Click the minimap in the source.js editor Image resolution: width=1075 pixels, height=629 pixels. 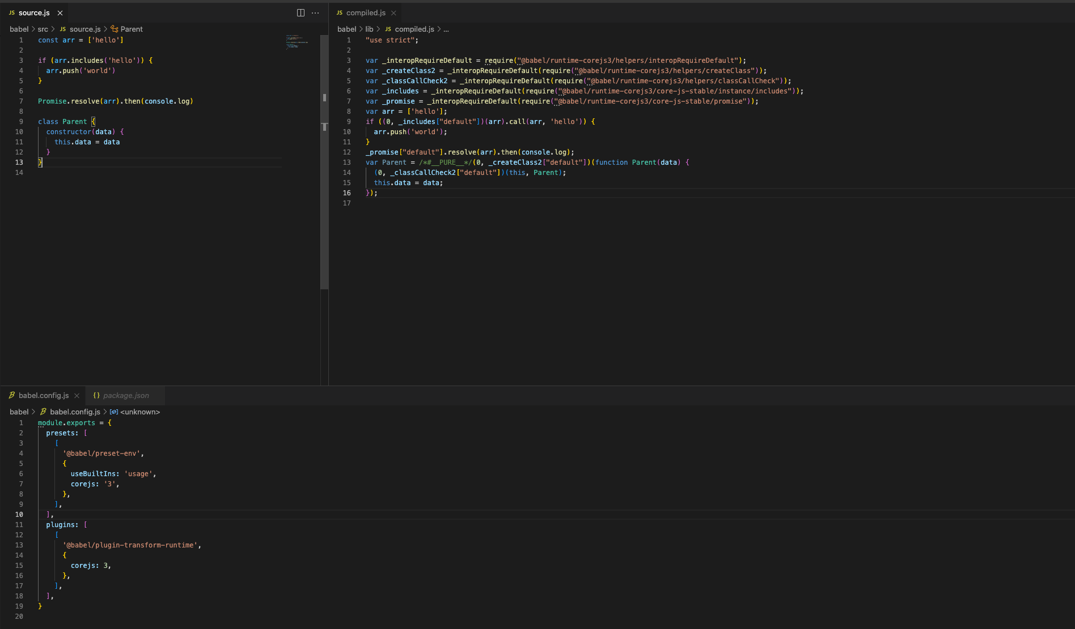[x=297, y=42]
